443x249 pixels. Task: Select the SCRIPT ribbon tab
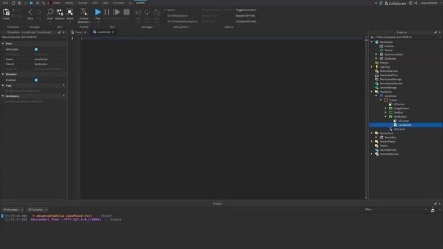tap(141, 3)
